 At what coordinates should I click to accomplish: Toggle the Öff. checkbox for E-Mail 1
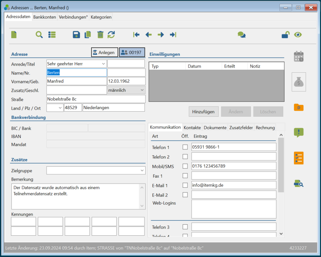click(x=185, y=185)
